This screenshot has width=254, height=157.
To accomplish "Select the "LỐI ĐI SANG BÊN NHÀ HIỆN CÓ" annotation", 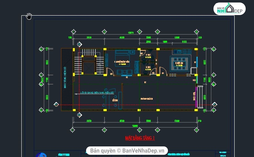I will tap(97, 93).
